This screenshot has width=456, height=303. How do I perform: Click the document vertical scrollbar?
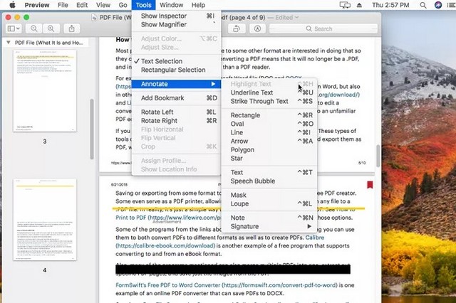tap(378, 156)
